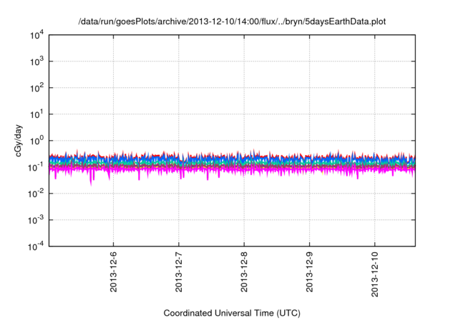Click the 2013-12-10 date tick label
The width and height of the screenshot is (458, 320).
[375, 274]
